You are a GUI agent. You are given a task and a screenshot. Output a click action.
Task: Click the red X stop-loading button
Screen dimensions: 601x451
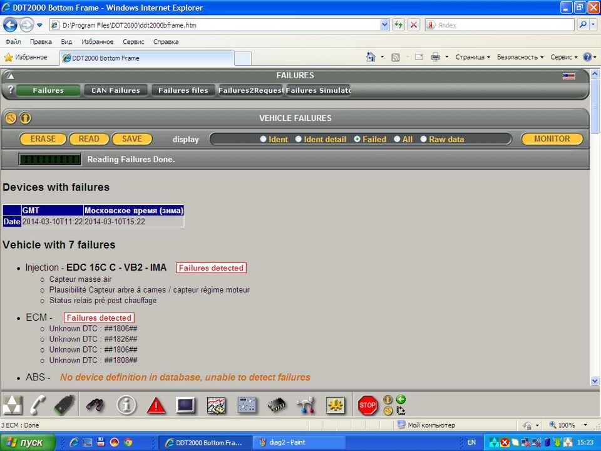coord(414,25)
